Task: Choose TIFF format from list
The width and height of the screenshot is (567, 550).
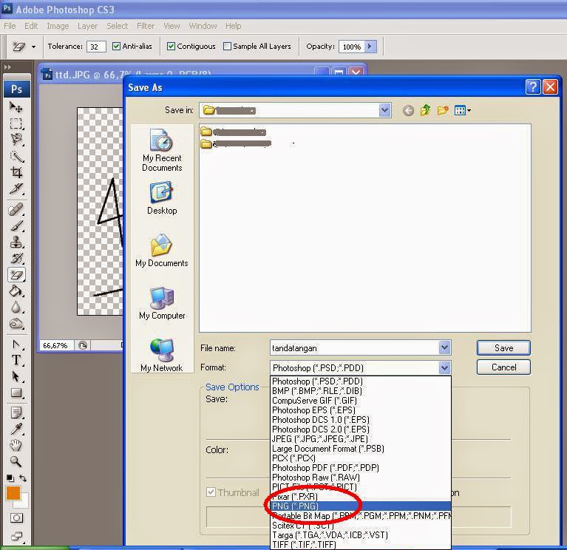Action: 361,544
